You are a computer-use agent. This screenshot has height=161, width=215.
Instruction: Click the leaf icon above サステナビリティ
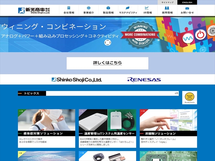pos(128,8)
